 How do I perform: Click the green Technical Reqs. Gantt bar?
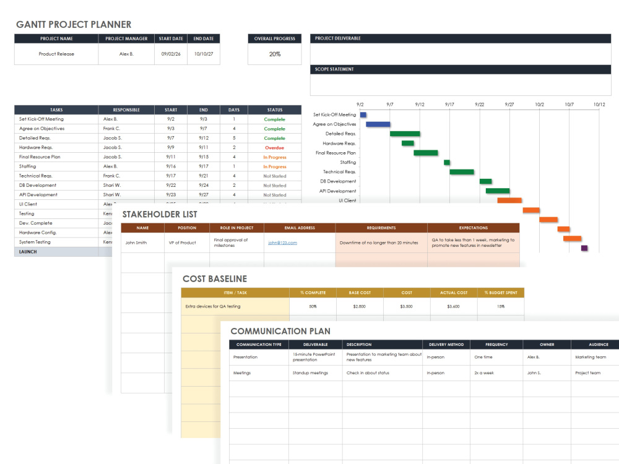(x=462, y=171)
